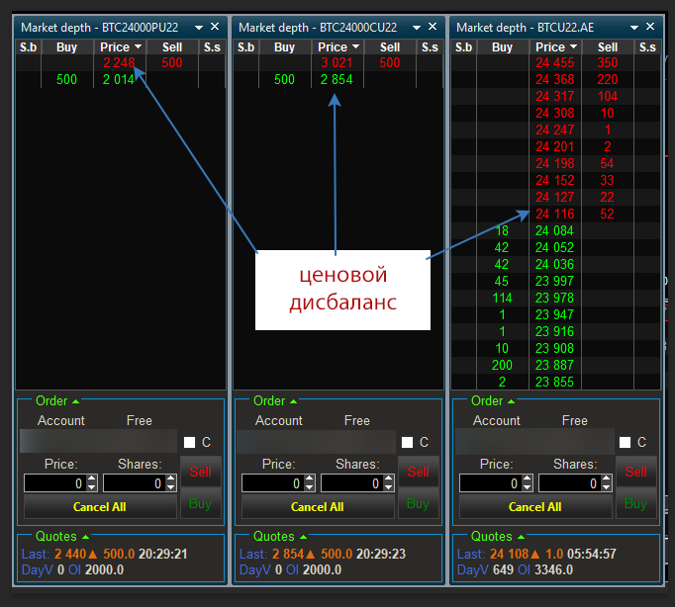Decrease Price stepper down arrow in BTCU22.AE panel
Viewport: 675px width, 607px height.
[528, 487]
